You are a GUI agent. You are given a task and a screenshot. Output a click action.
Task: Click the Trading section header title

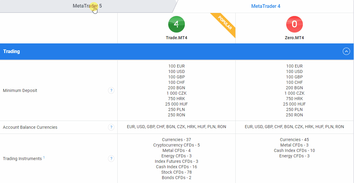tap(11, 51)
